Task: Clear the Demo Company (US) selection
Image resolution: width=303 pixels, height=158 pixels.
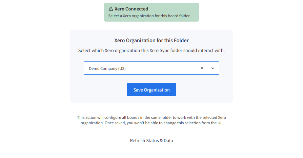Action: 202,68
